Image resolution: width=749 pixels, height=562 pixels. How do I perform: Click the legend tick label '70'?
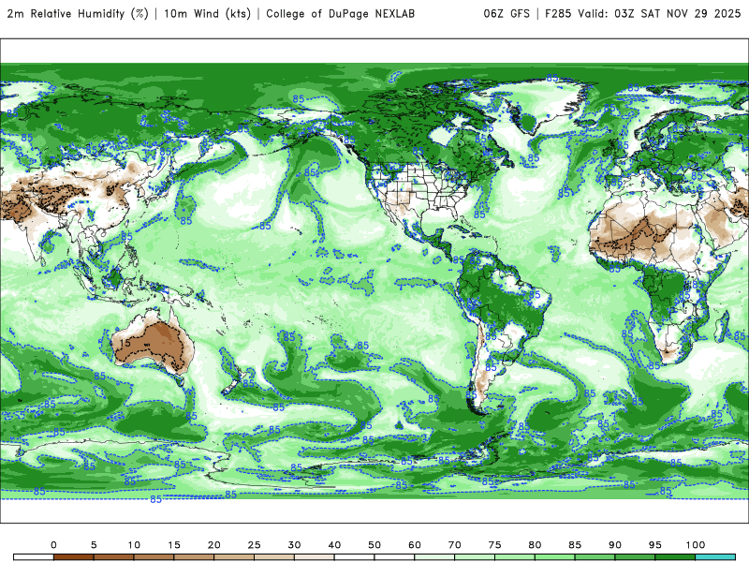(455, 545)
